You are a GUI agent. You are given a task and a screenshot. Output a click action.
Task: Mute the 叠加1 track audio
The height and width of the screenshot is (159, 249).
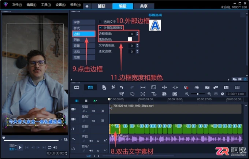(93, 121)
